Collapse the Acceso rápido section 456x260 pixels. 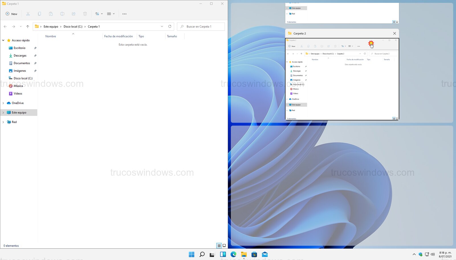click(3, 40)
